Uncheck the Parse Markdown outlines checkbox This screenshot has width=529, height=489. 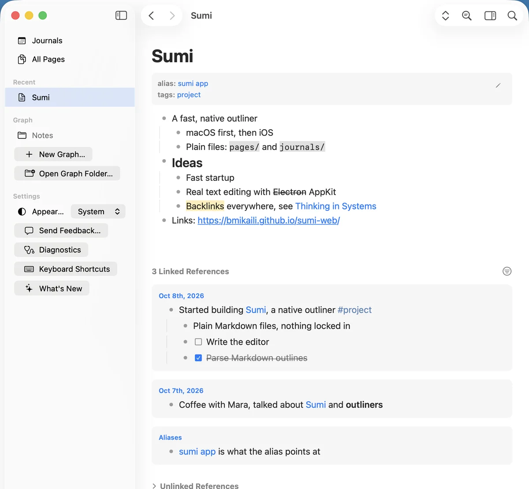click(x=198, y=358)
